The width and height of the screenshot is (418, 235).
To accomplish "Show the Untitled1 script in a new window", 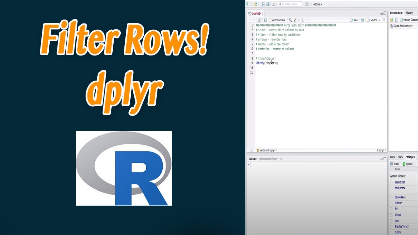I will coord(259,20).
